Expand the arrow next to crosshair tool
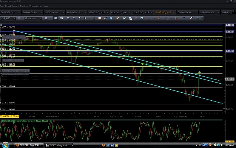Viewport: 236px width, 148px height. coord(89,19)
